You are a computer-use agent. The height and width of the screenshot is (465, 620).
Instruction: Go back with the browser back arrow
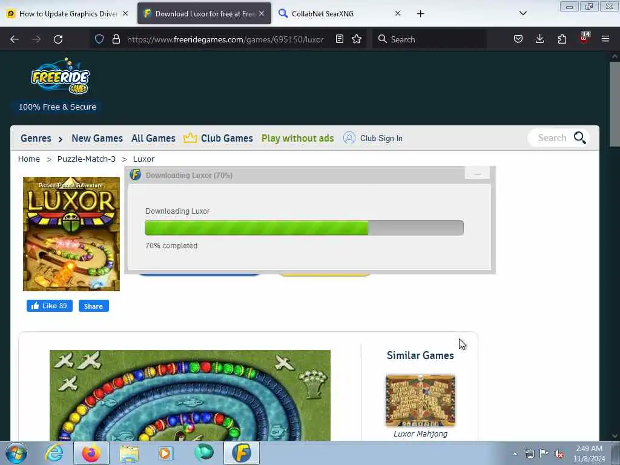coord(15,39)
